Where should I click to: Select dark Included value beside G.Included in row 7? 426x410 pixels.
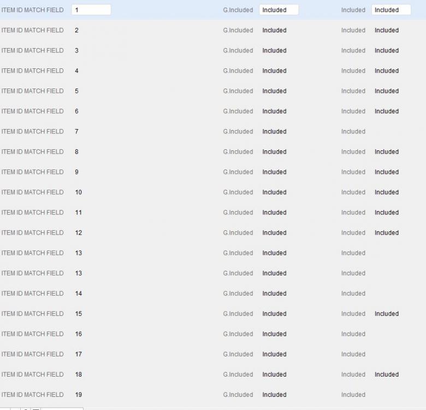tap(274, 132)
